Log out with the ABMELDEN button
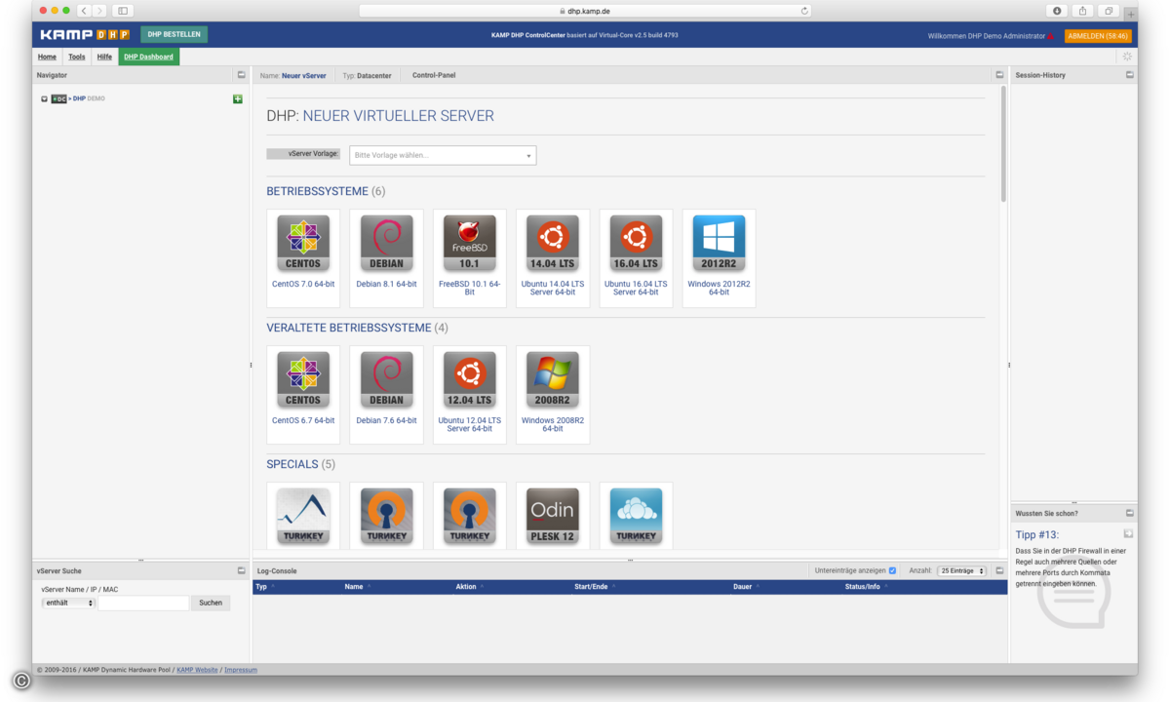 [1098, 35]
